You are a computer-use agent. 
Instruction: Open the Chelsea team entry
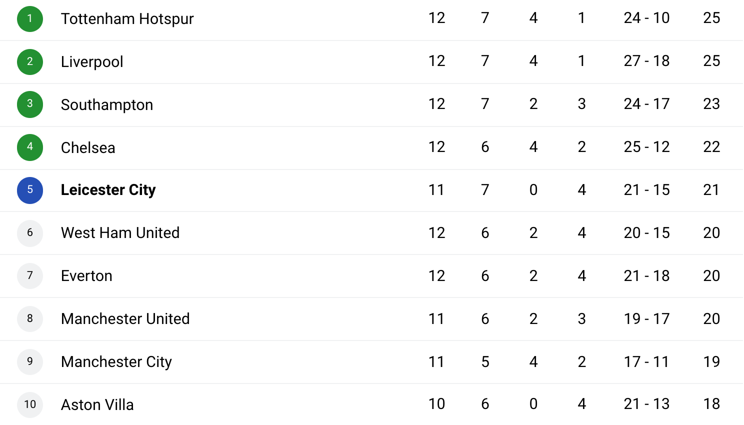(x=88, y=148)
